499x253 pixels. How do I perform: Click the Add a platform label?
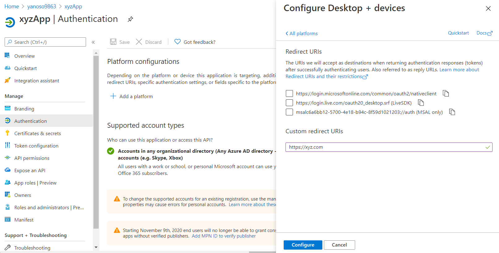point(136,96)
